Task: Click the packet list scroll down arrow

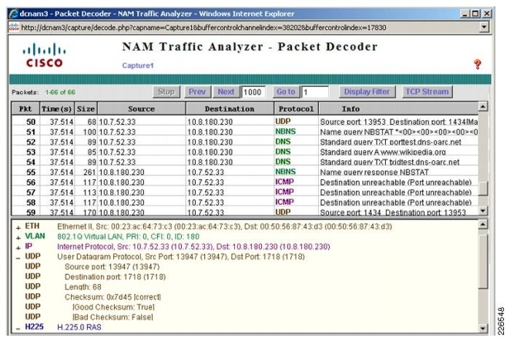Action: click(x=483, y=211)
